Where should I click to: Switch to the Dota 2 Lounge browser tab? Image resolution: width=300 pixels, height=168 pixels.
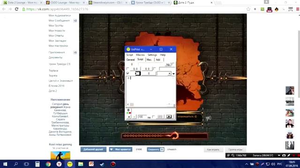[22, 3]
